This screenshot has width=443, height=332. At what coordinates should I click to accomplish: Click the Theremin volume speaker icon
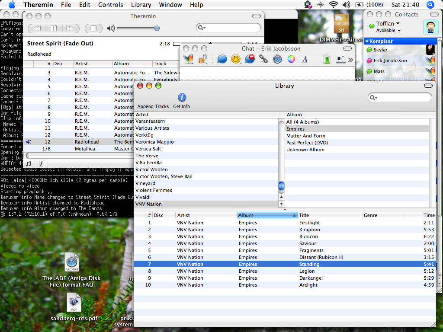click(111, 28)
